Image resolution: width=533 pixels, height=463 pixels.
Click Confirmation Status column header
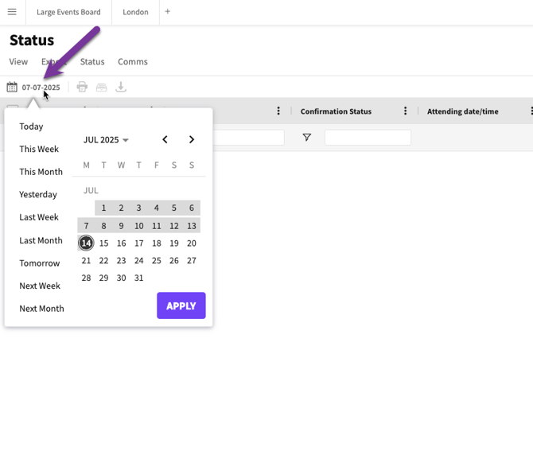(336, 111)
